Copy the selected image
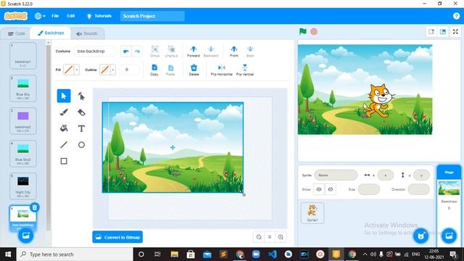 (154, 70)
